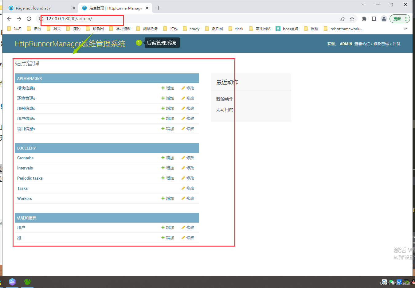Open the 倍徙 bookmark folder
Screen dimensions: 415x288
(x=34, y=29)
